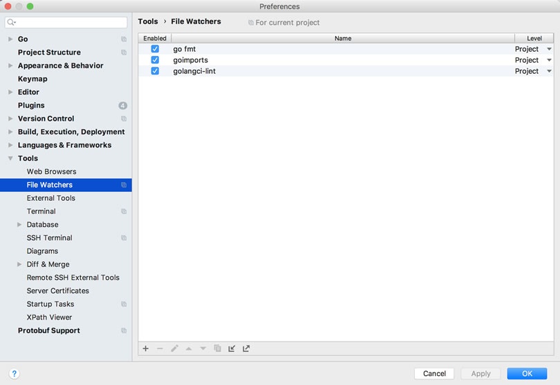The height and width of the screenshot is (385, 560).
Task: Open the Plugins settings page
Action: coord(31,106)
